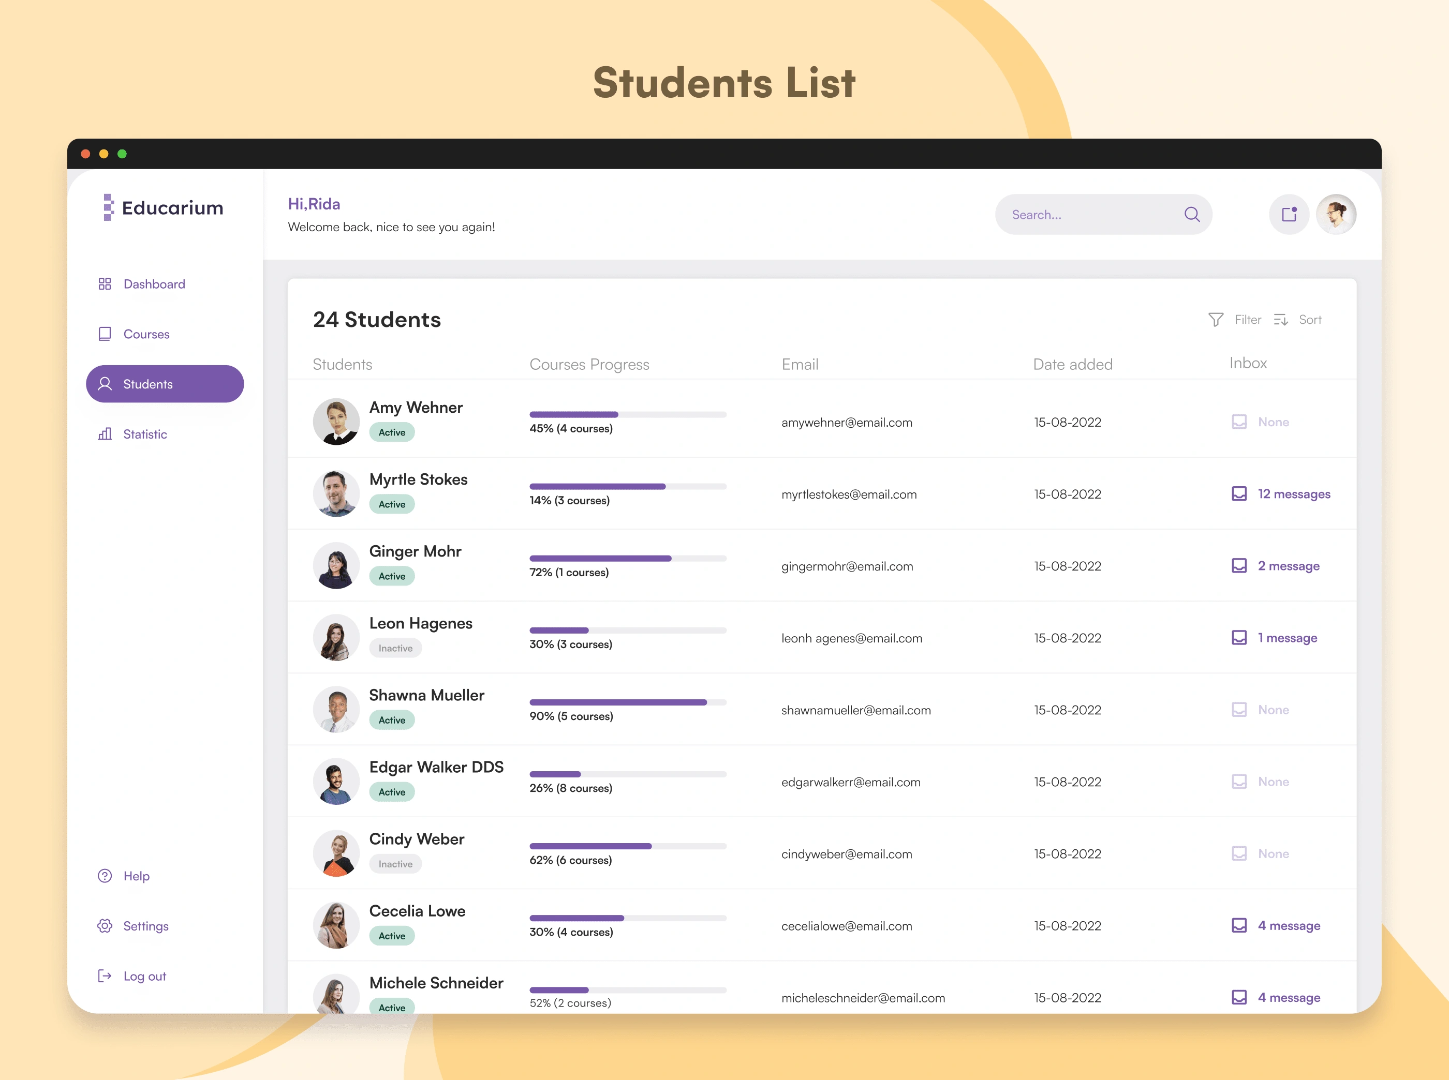Open the notifications icon button

pos(1289,215)
